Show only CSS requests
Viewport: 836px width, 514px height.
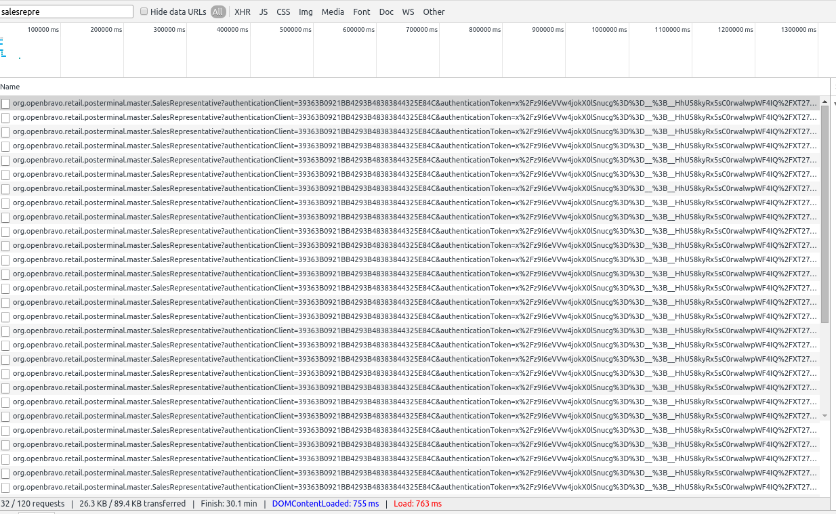tap(283, 12)
